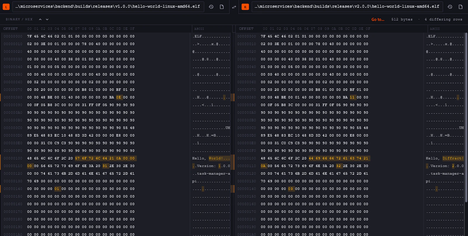This screenshot has width=468, height=236.
Task: Select left offset 000000C0 row label
Action: point(13,128)
